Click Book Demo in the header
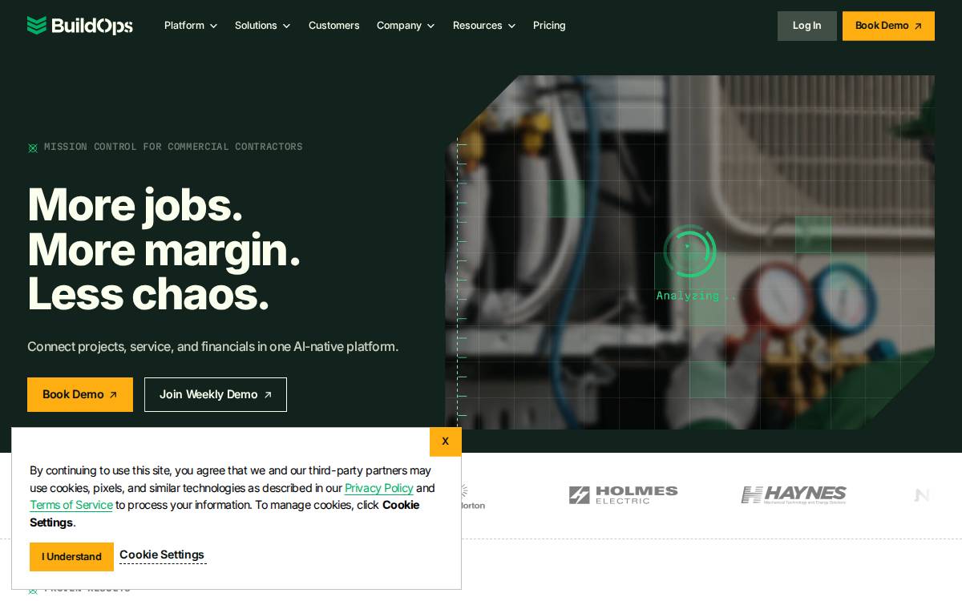The image size is (962, 601). [x=888, y=26]
